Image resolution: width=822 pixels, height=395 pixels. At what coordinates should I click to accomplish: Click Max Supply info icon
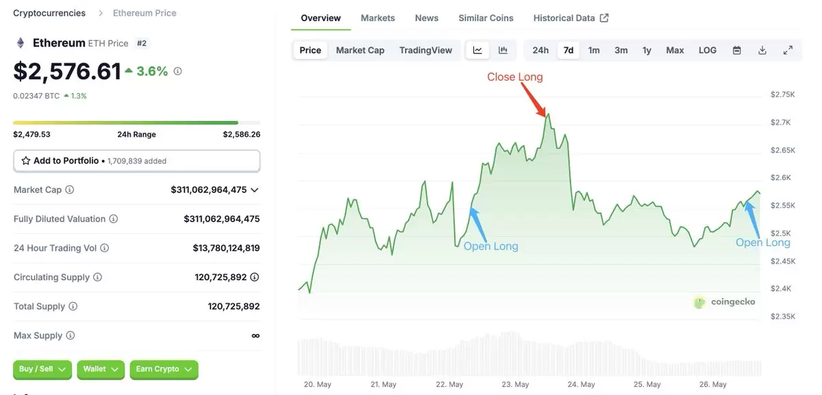71,336
